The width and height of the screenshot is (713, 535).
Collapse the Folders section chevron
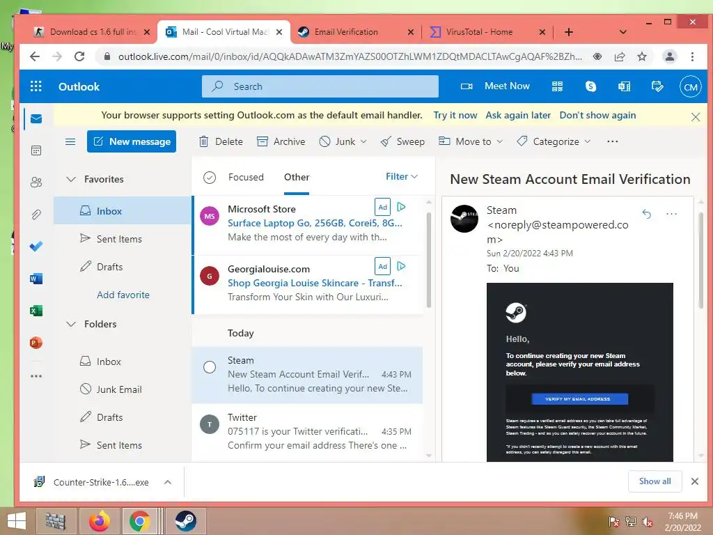(x=71, y=324)
